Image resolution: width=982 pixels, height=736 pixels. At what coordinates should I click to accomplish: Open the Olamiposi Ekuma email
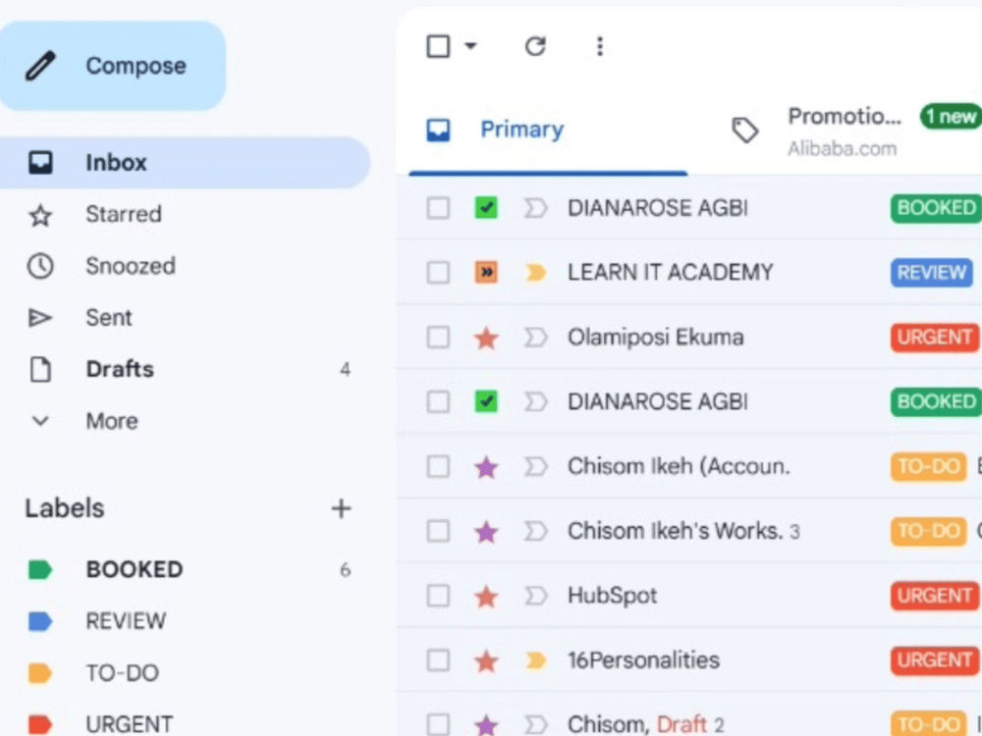point(656,338)
